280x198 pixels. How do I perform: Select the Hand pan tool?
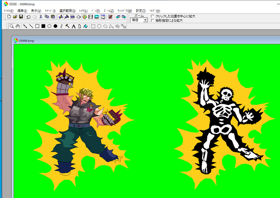(x=17, y=26)
